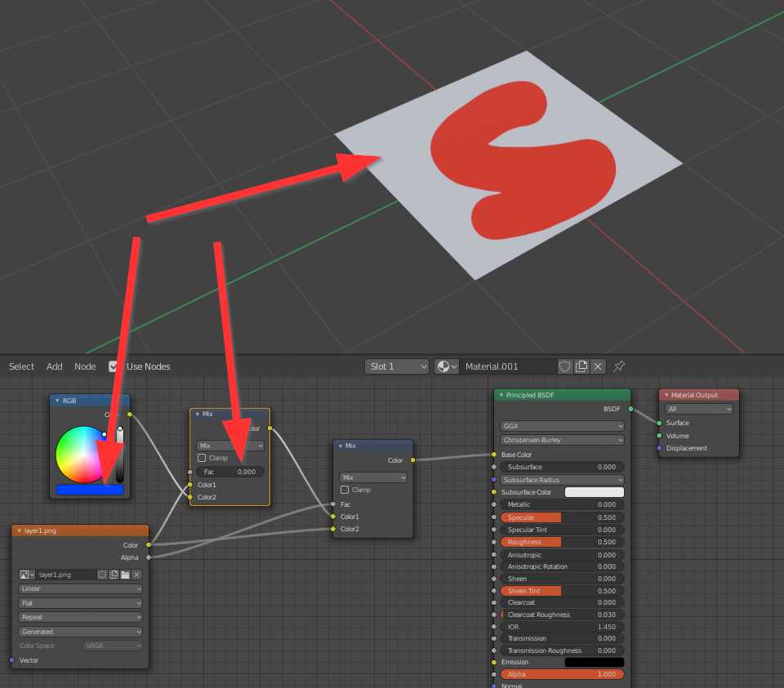This screenshot has height=688, width=784.
Task: Click Displacement socket on Material Output
Action: 660,448
